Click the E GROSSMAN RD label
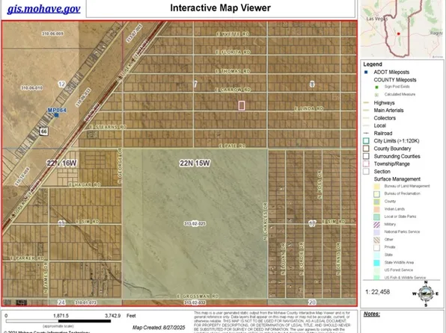Viewport: 446px width, 333px height. coord(198,296)
